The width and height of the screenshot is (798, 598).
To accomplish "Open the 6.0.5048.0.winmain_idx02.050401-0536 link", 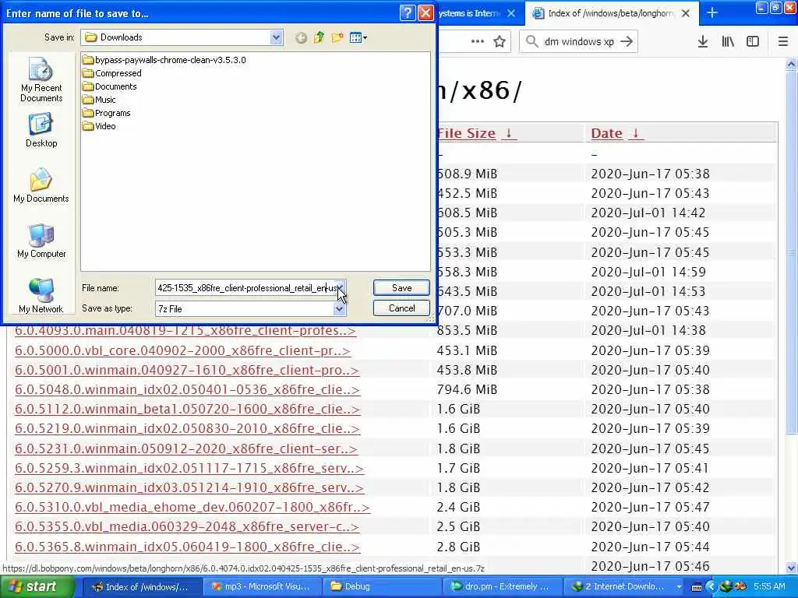I will (x=187, y=389).
